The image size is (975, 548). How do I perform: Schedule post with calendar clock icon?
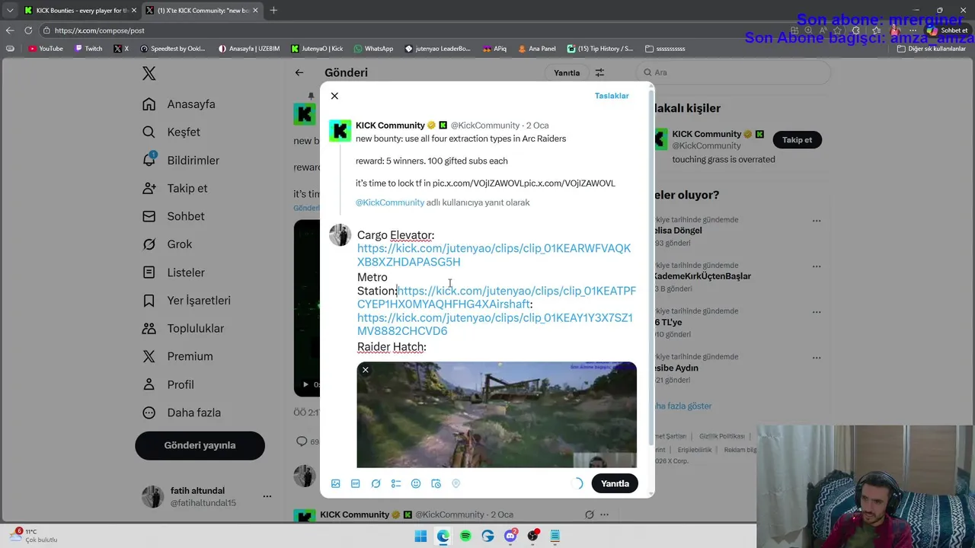point(436,483)
